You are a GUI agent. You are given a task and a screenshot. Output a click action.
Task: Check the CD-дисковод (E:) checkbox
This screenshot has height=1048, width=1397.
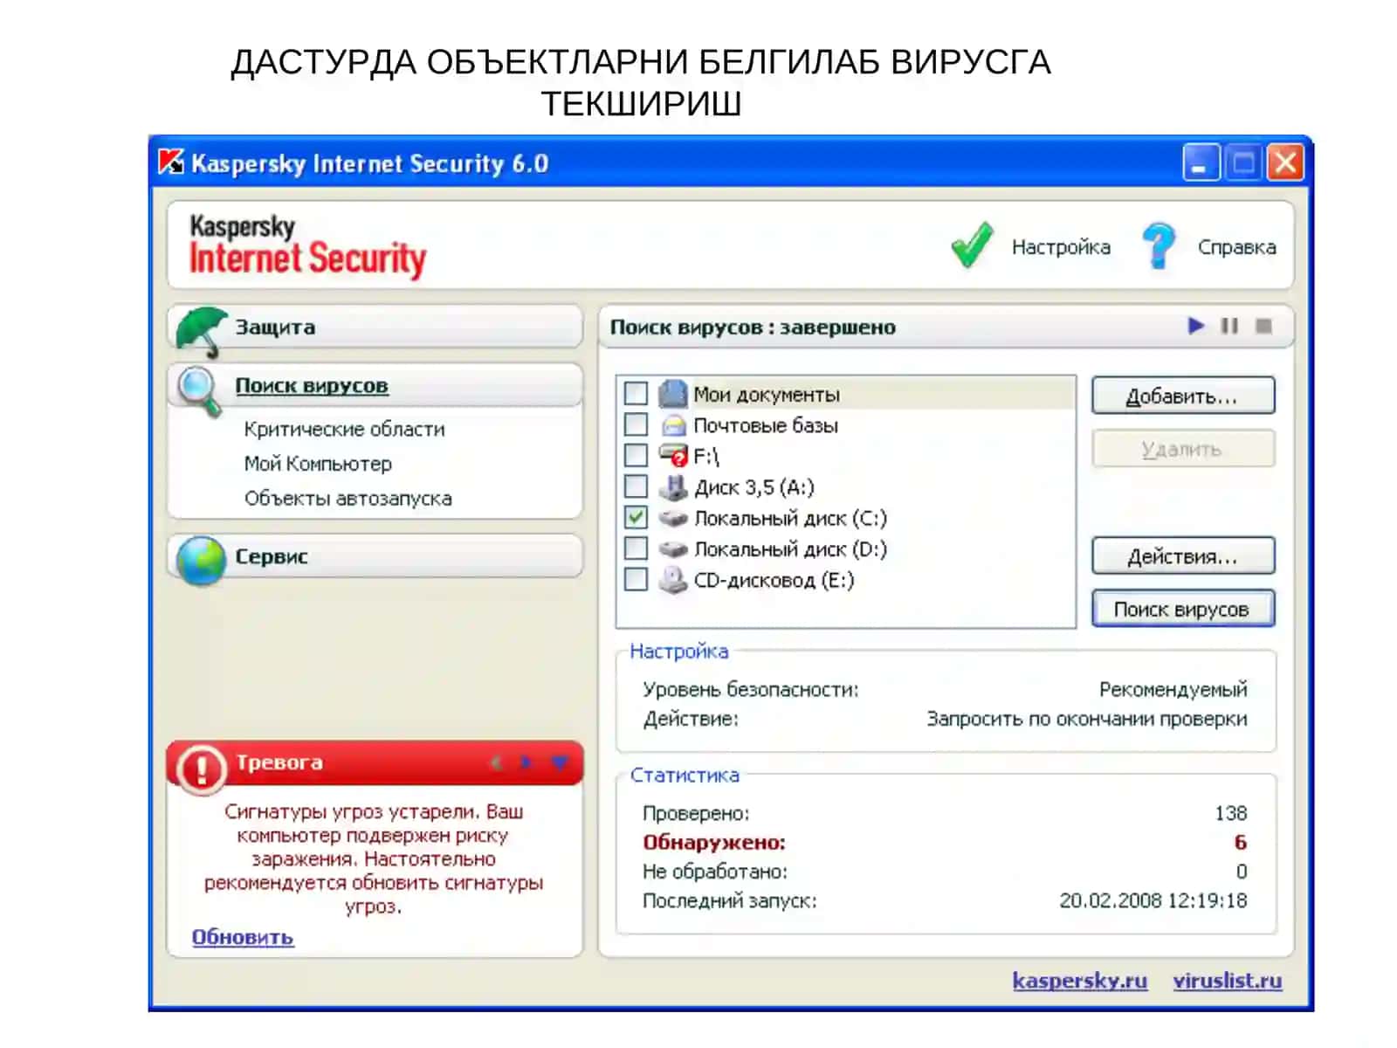(x=636, y=579)
